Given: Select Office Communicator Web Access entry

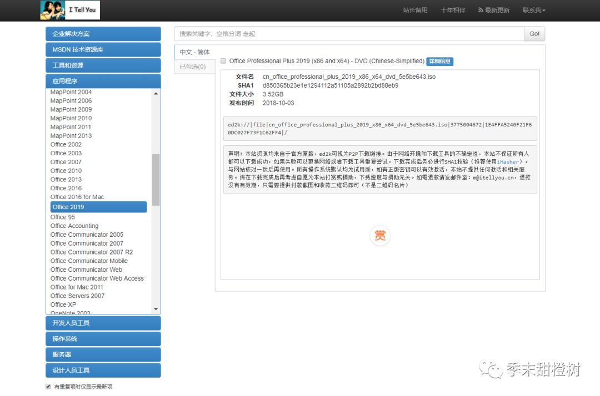Looking at the screenshot, I should pos(97,279).
